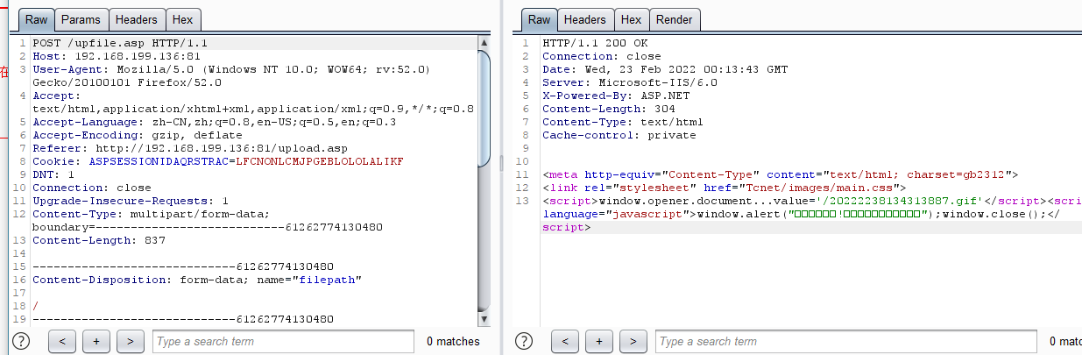
Task: Switch to the response Headers tab
Action: tap(584, 19)
